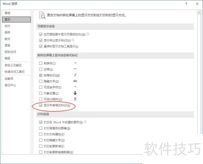Toggle 悬停时显示文档工具提示 checkbox

pos(41,46)
